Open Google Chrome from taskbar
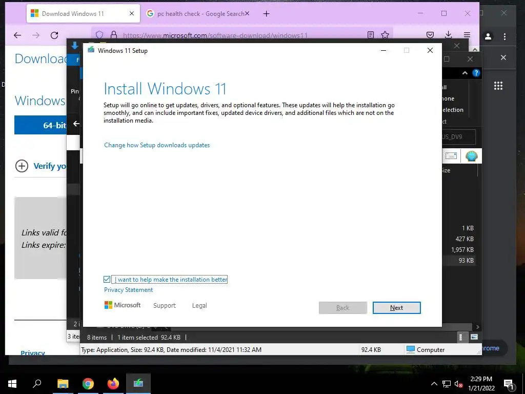 click(x=88, y=384)
